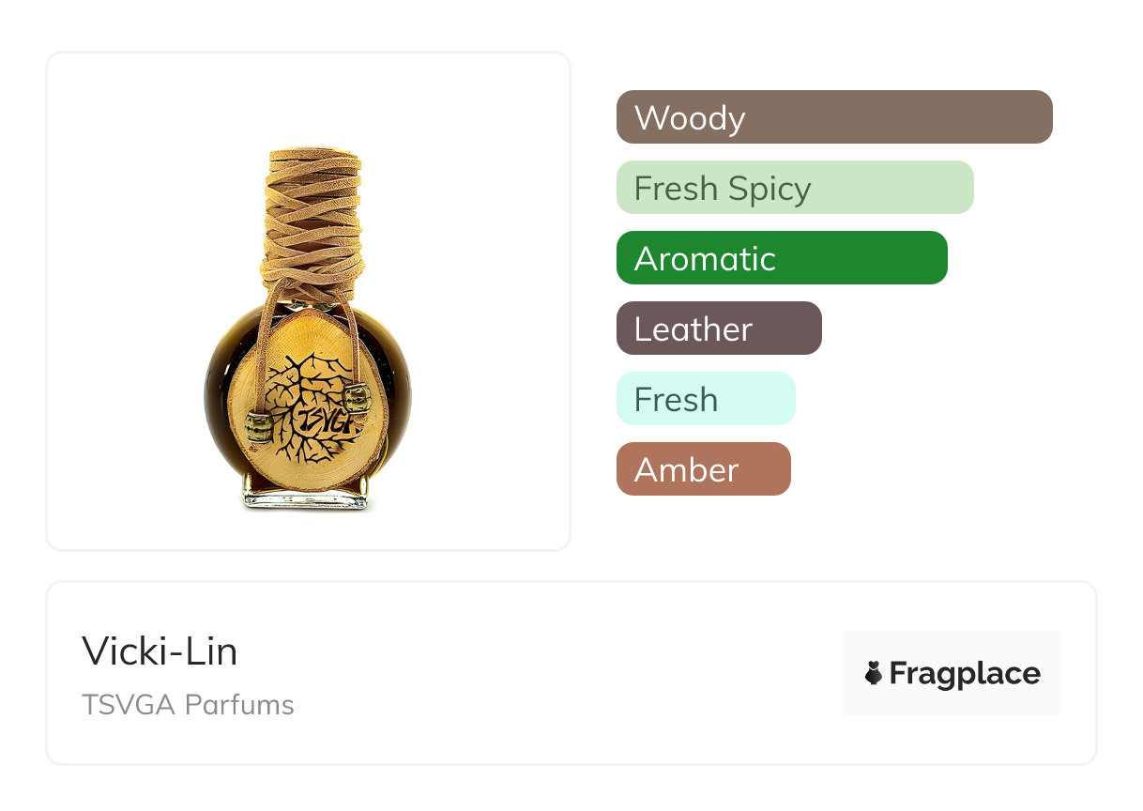Click the Woody accord bar
This screenshot has width=1143, height=811.
[833, 117]
